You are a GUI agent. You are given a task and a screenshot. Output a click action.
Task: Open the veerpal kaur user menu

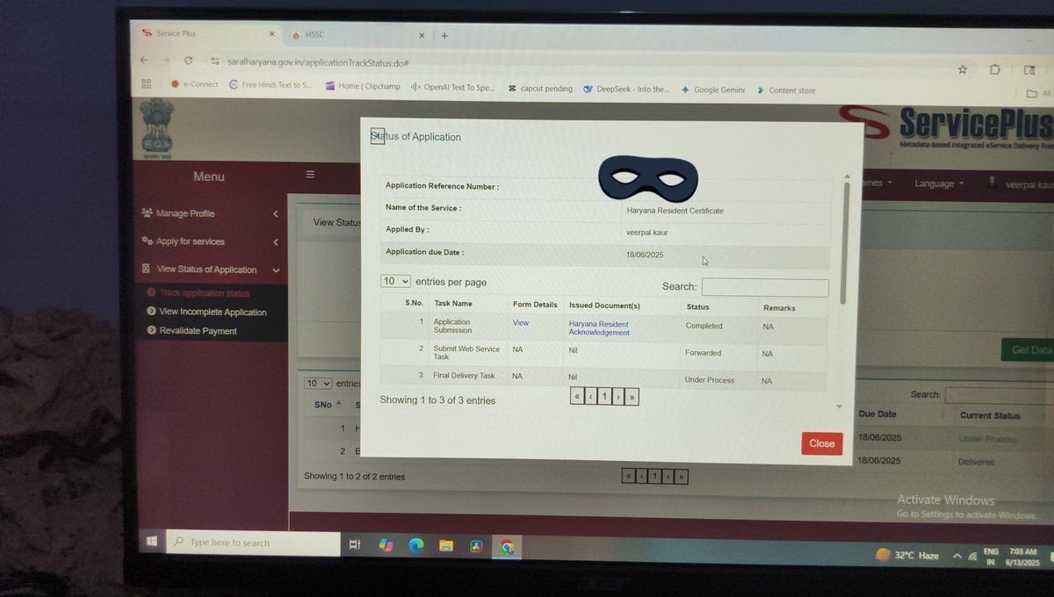pyautogui.click(x=1019, y=183)
